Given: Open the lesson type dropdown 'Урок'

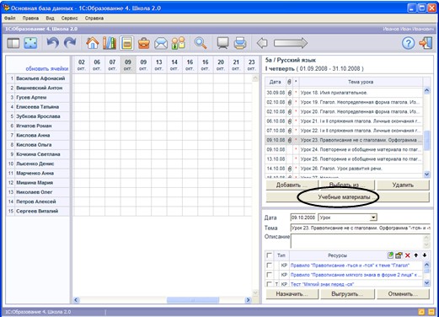Looking at the screenshot, I should pyautogui.click(x=373, y=218).
